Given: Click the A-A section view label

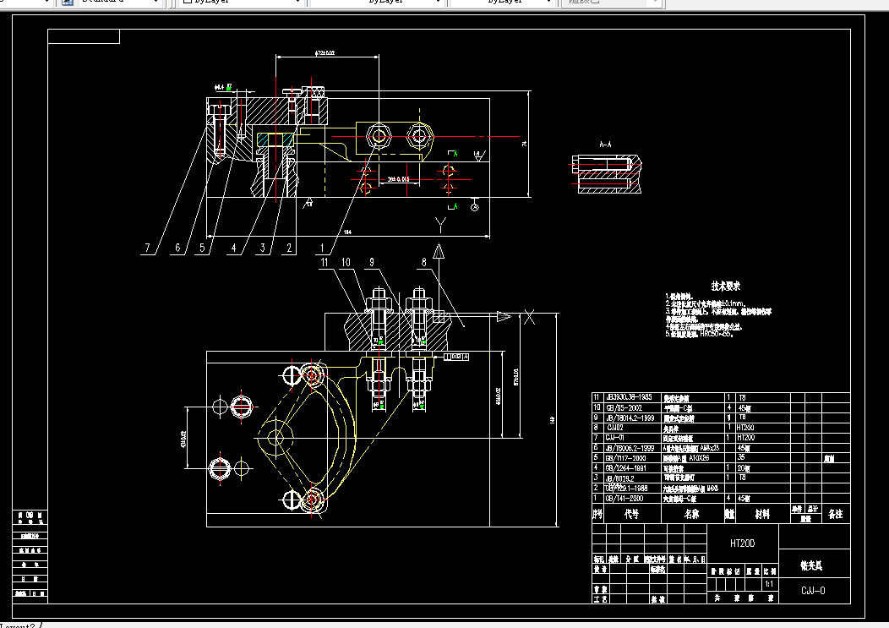Looking at the screenshot, I should coord(606,145).
